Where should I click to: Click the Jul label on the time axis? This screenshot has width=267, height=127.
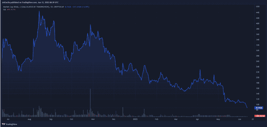[x=8, y=119]
